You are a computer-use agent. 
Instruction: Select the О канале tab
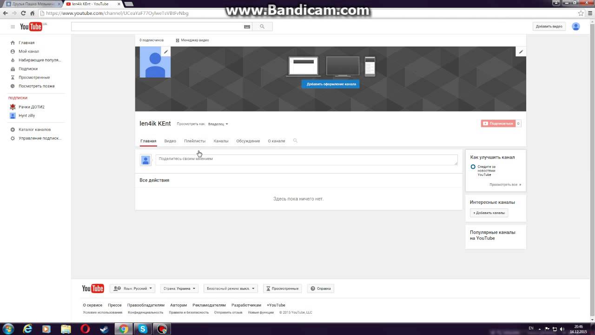coord(276,141)
